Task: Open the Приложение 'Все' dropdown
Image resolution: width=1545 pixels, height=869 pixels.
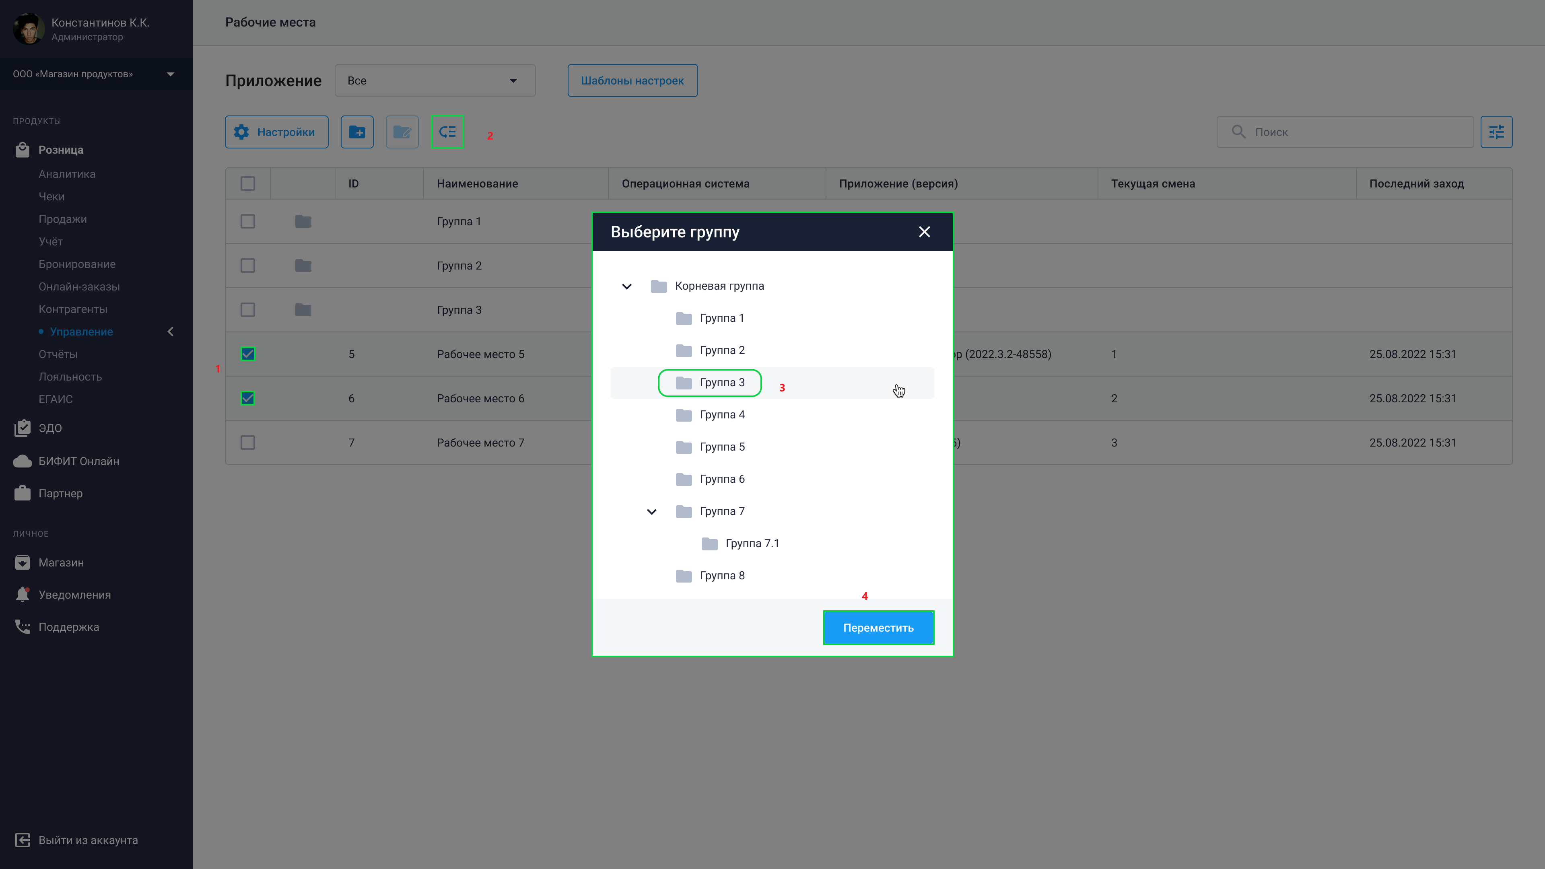Action: (x=435, y=80)
